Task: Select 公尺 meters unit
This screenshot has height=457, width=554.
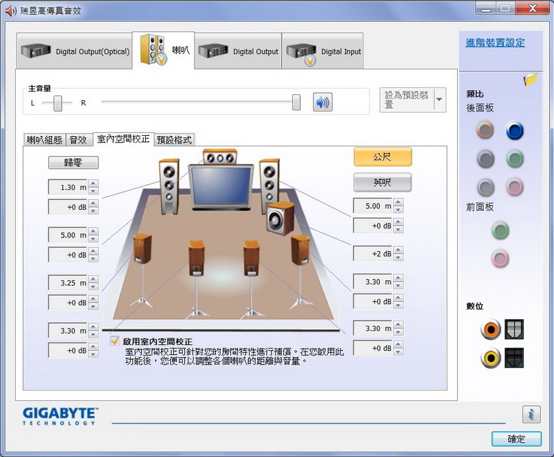Action: pyautogui.click(x=383, y=157)
